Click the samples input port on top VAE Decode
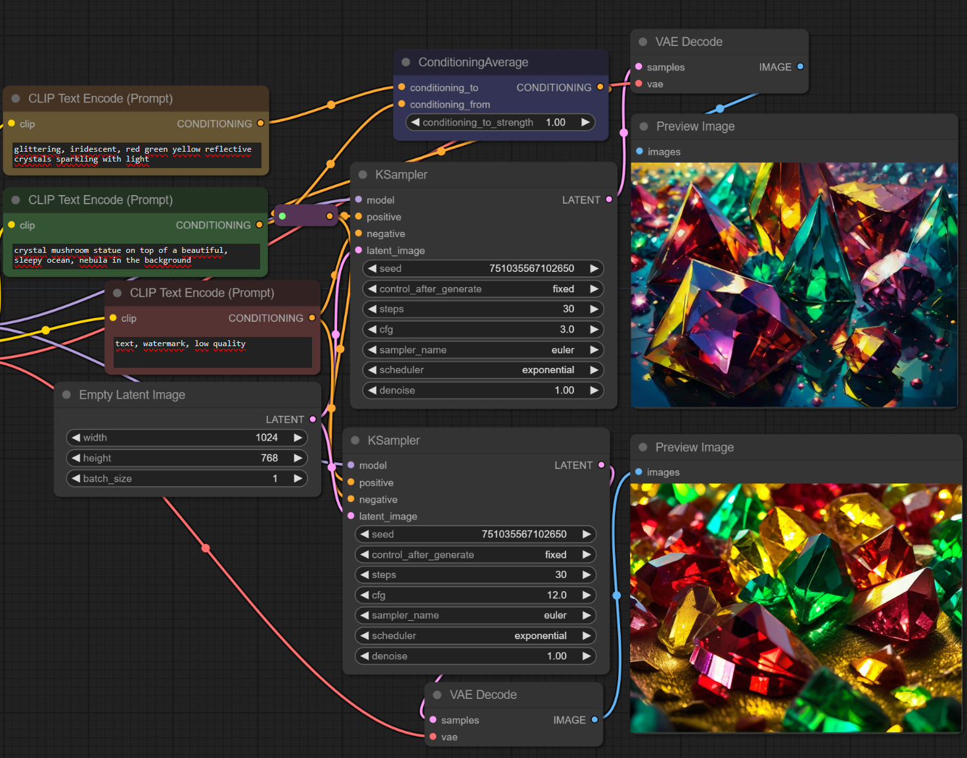The height and width of the screenshot is (758, 967). (x=639, y=66)
